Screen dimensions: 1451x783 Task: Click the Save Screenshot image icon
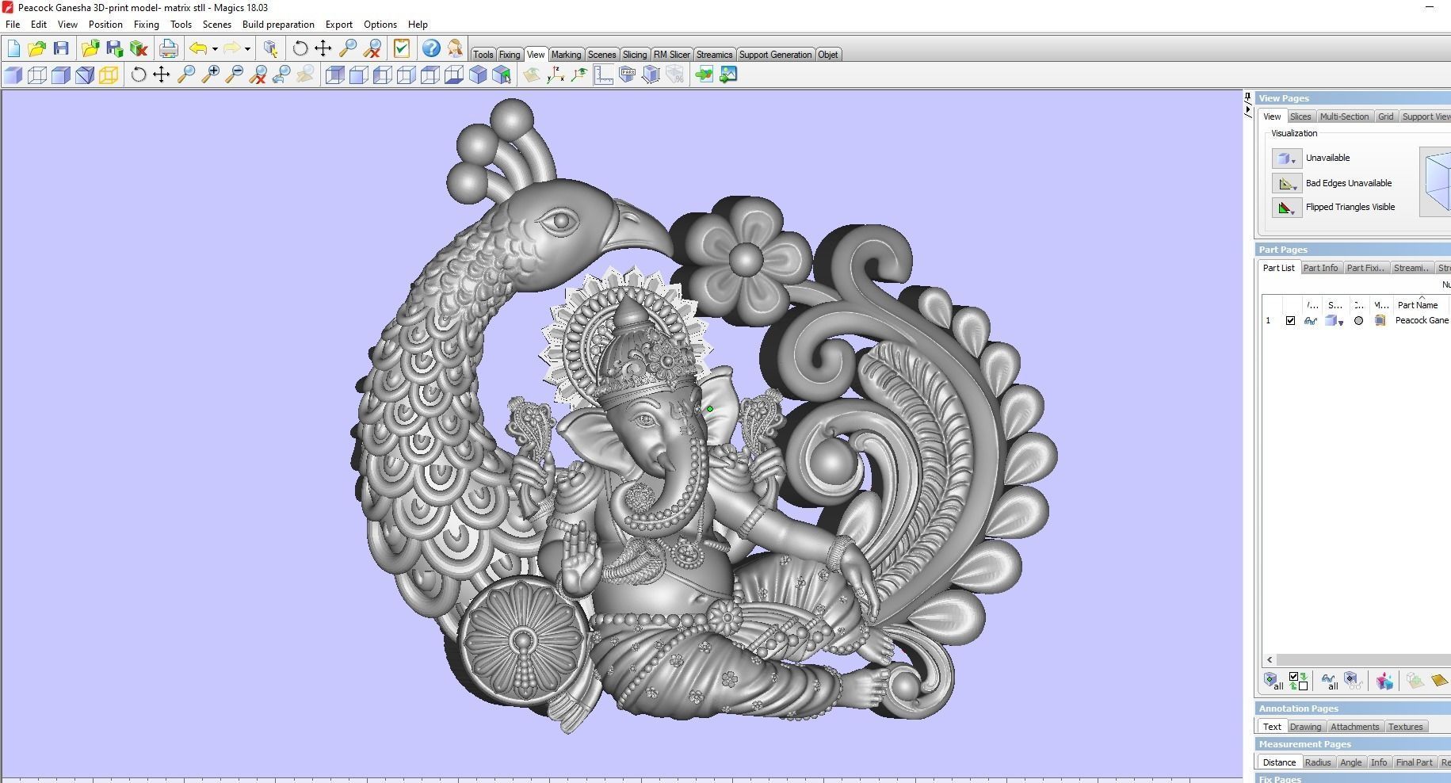pyautogui.click(x=728, y=74)
